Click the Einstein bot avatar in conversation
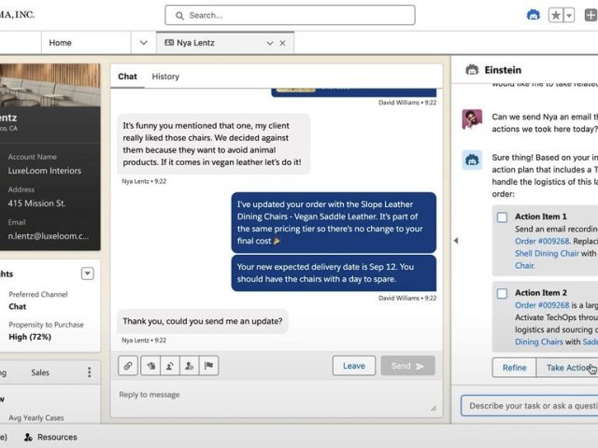 click(472, 160)
